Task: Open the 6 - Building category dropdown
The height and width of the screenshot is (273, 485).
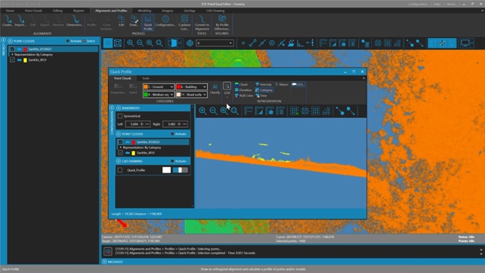Action: [x=191, y=87]
